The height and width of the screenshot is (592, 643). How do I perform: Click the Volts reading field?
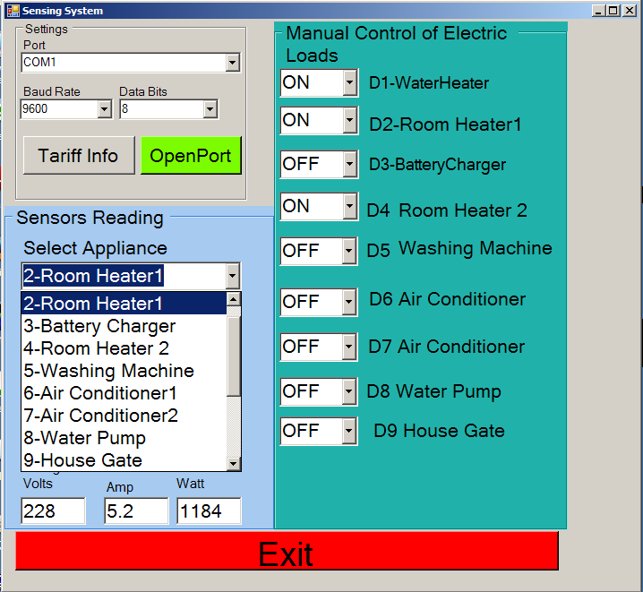pos(53,511)
